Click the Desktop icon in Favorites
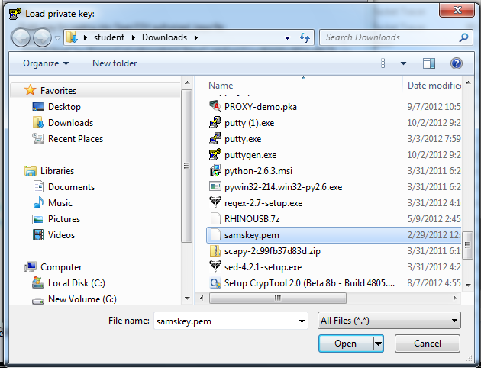481x368 pixels. tap(38, 106)
